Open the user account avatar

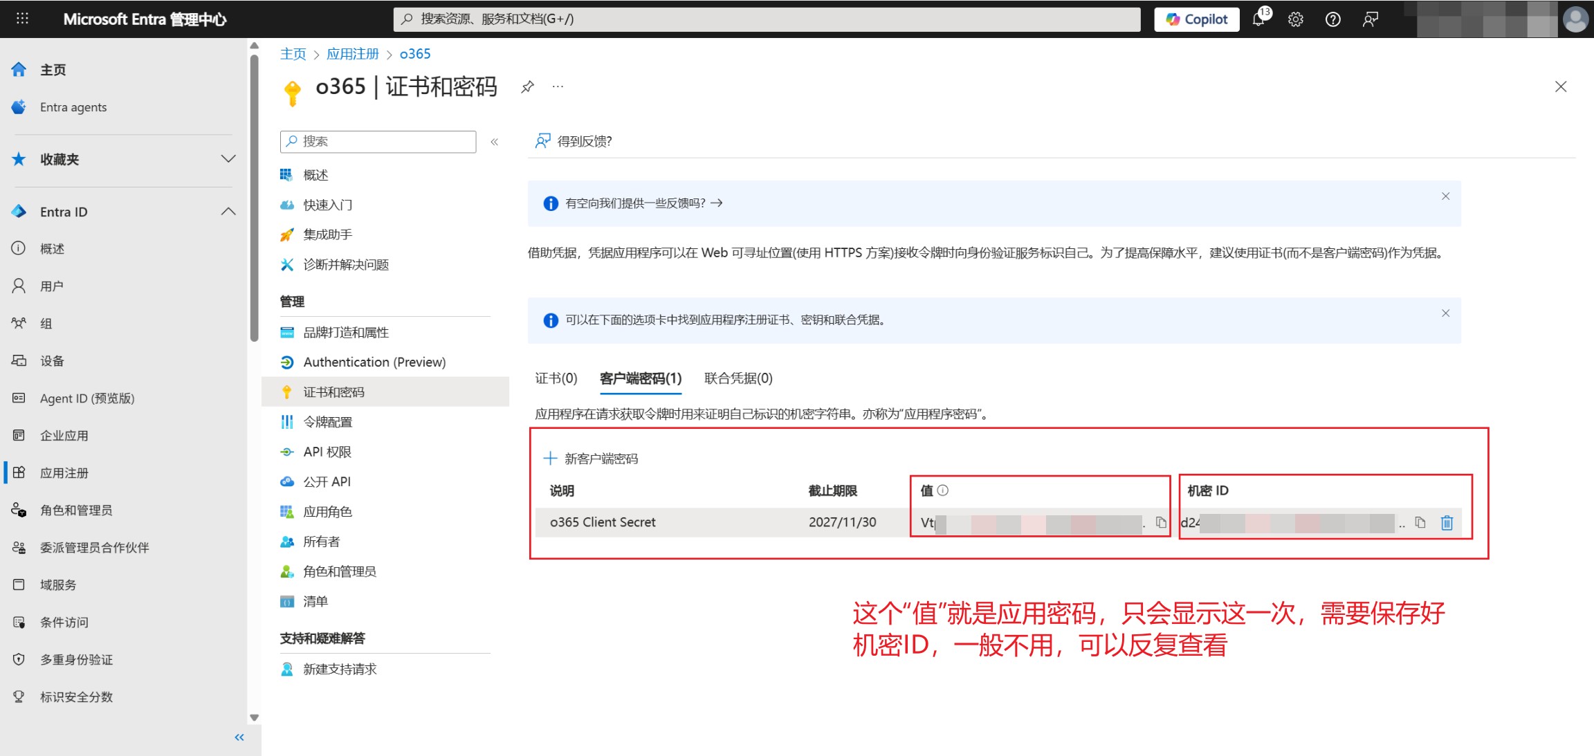pyautogui.click(x=1575, y=19)
